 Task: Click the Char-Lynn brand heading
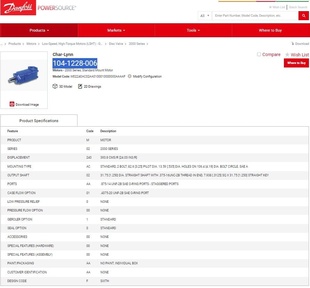tap(63, 54)
